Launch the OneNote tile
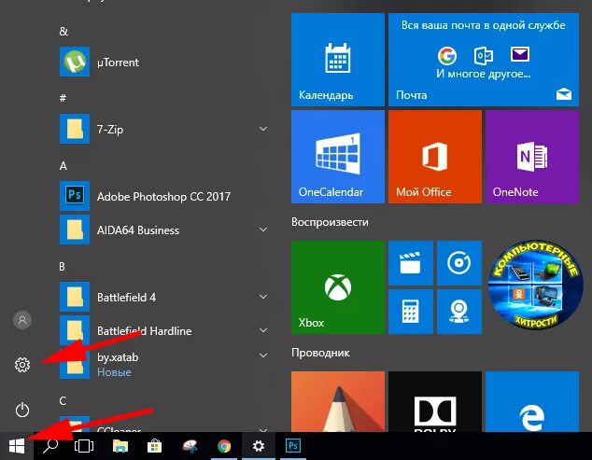592x460 pixels. point(532,157)
